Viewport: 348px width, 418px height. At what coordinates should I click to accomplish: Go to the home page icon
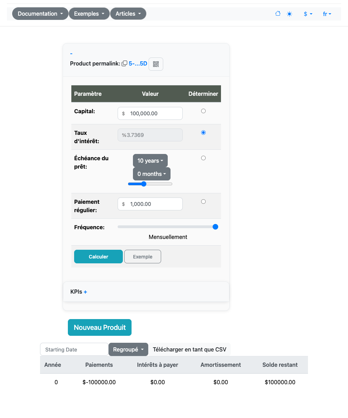click(x=278, y=14)
